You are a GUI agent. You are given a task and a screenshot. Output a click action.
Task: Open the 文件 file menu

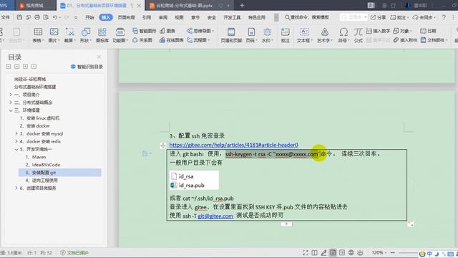[5, 17]
